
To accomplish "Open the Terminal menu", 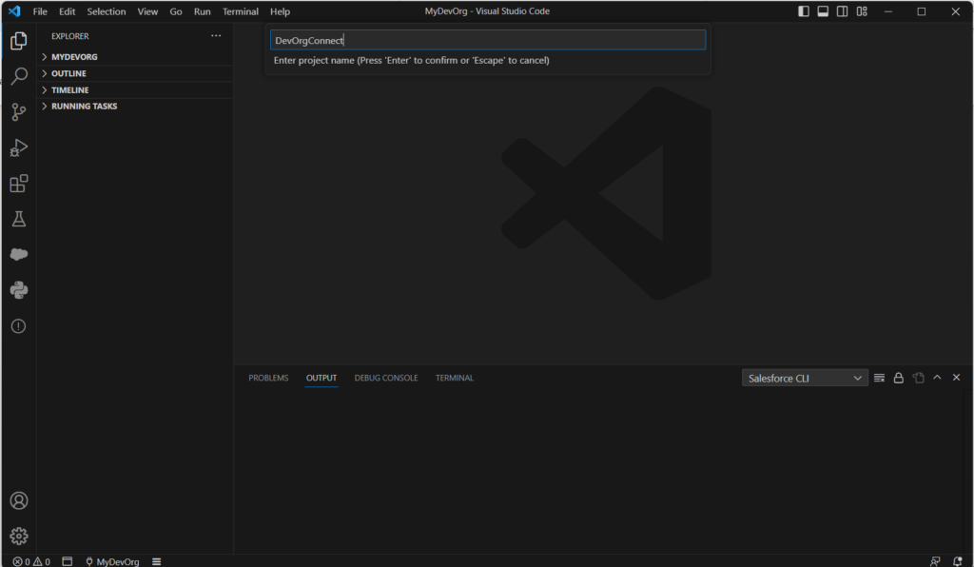I will point(240,11).
